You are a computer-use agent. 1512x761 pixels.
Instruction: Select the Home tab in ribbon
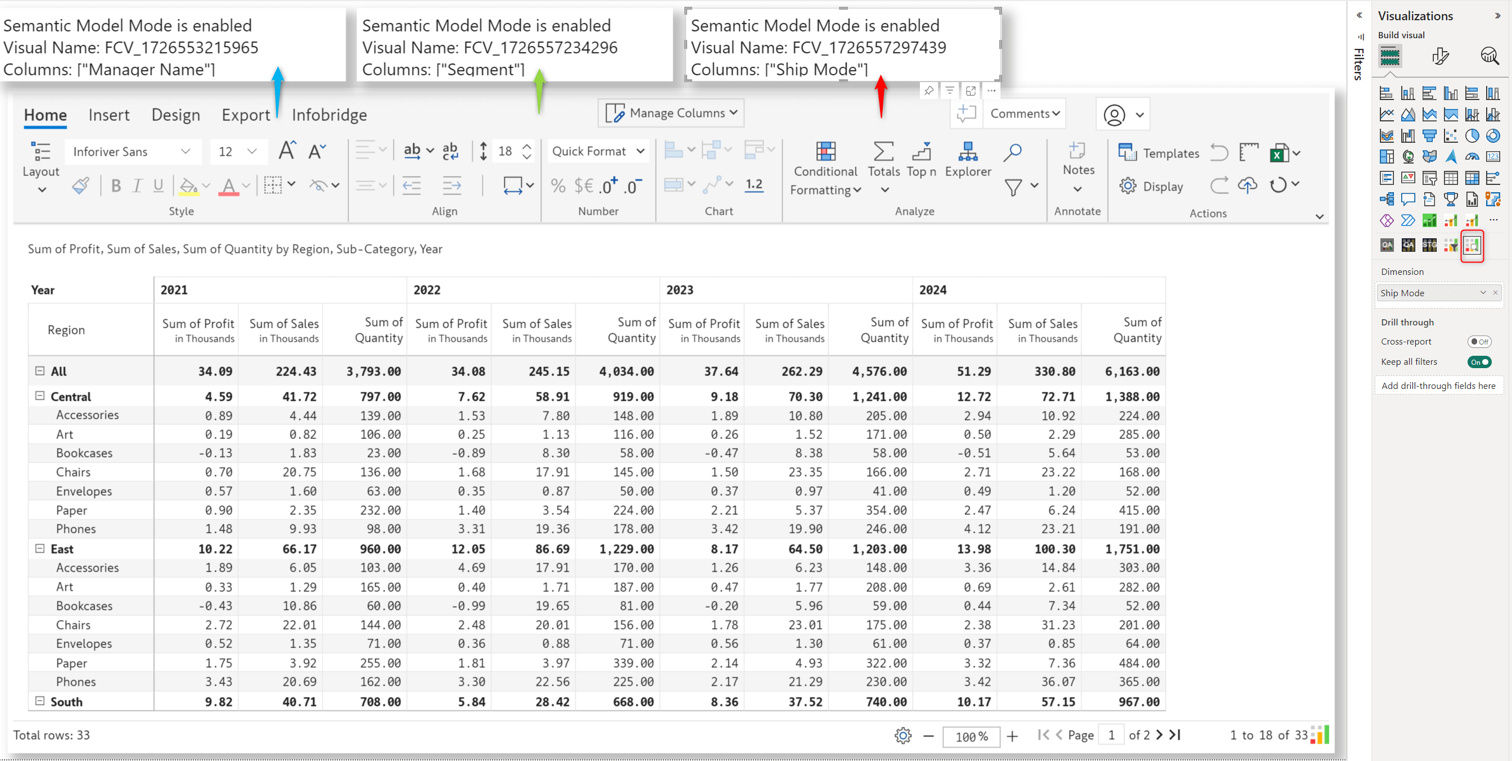(x=44, y=115)
